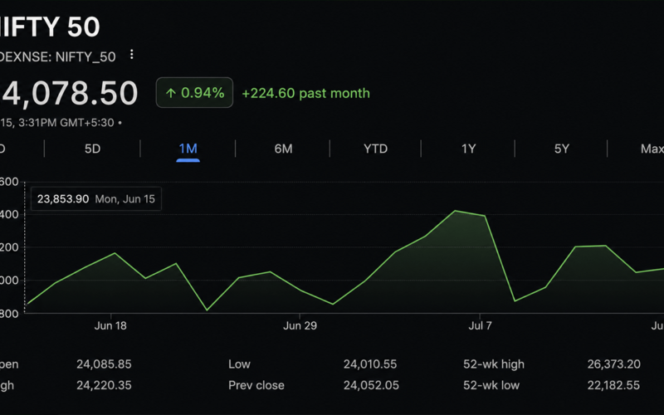The width and height of the screenshot is (664, 415).
Task: Show the 1Y chart range
Action: (468, 149)
